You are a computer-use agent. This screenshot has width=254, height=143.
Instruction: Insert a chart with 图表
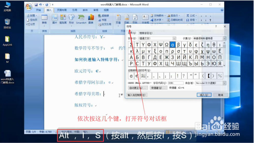coord(91,19)
